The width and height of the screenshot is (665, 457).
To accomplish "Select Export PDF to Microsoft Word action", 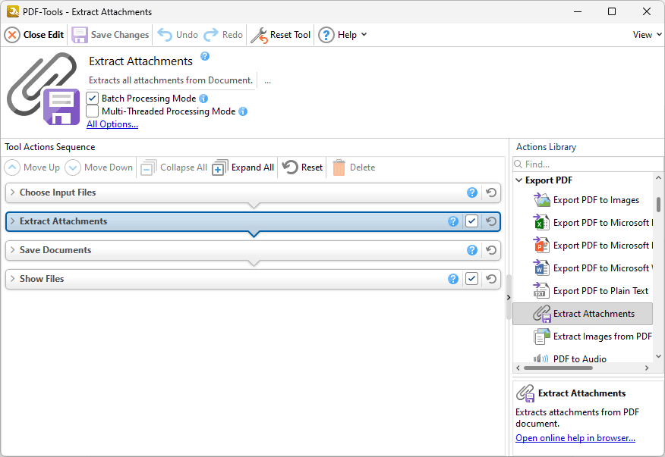I will [x=592, y=268].
